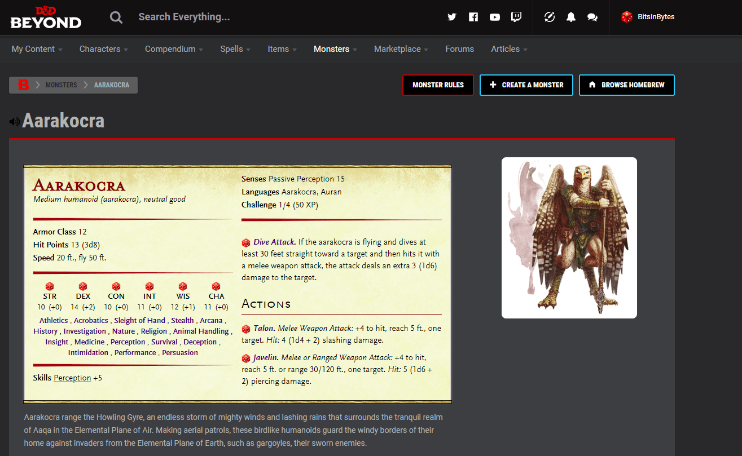
Task: Open the notifications bell
Action: (x=570, y=17)
